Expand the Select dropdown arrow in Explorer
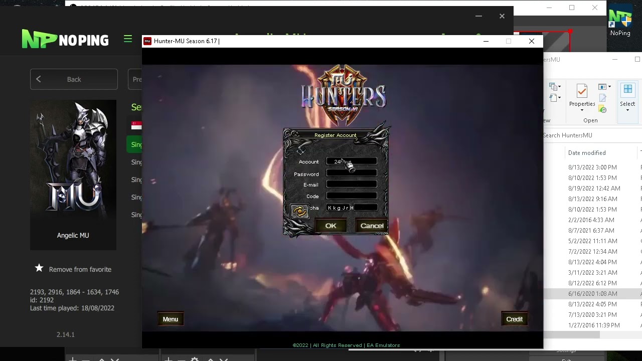 point(627,111)
